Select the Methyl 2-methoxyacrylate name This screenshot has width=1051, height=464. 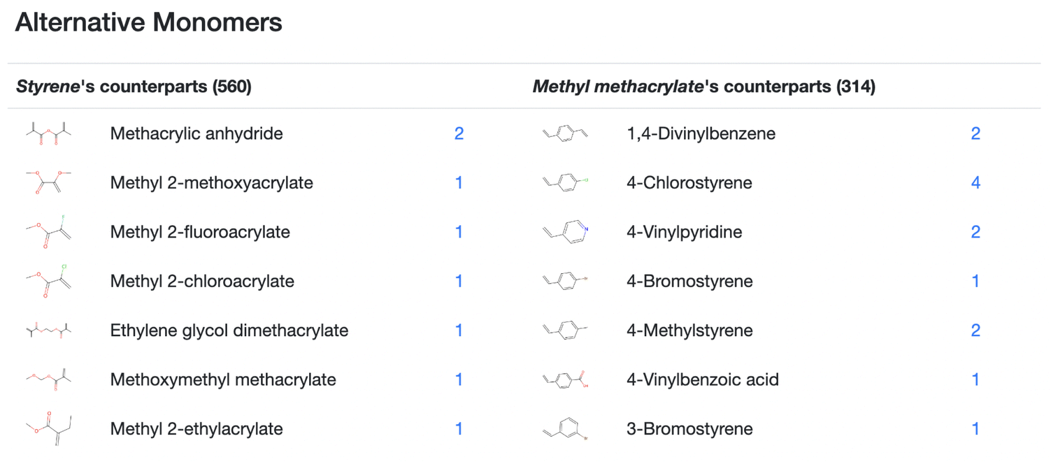[x=212, y=183]
